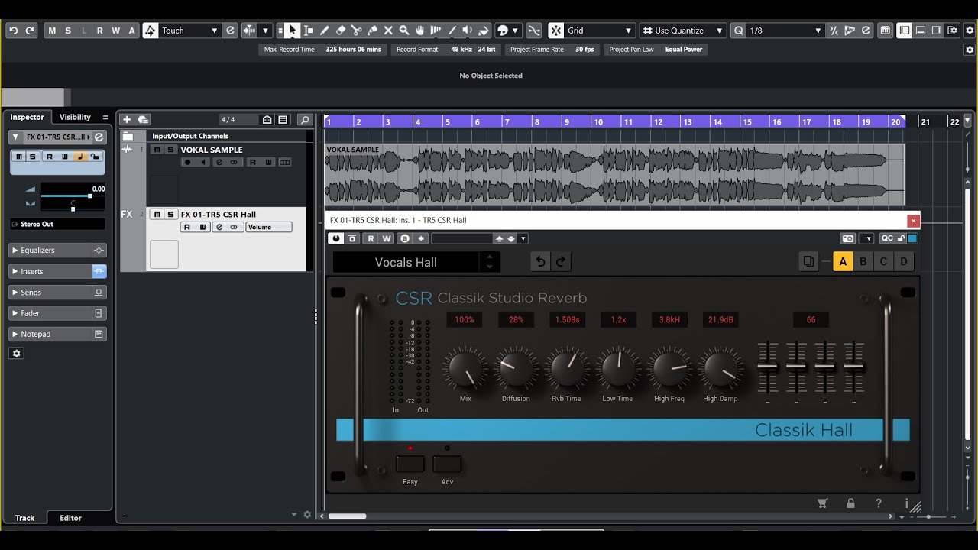This screenshot has height=550, width=978.
Task: Click the VOKAL SAMPLE audio clip waveform
Action: point(614,175)
